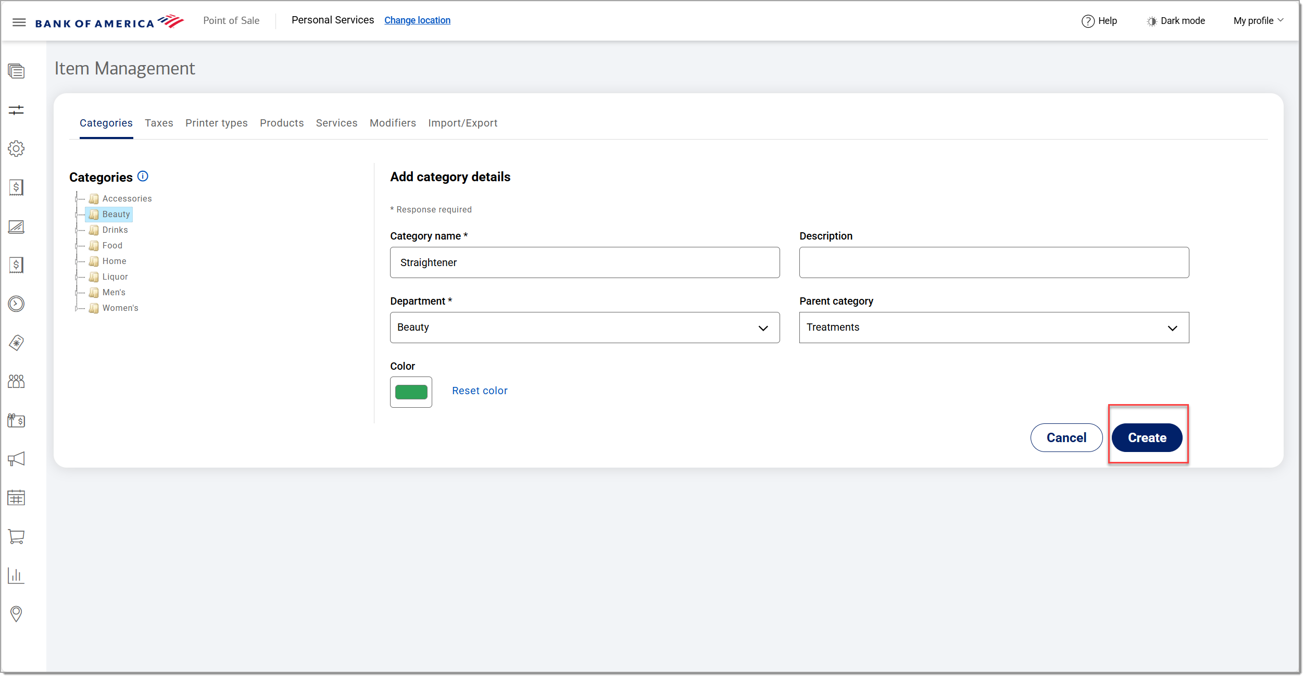
Task: Click the employees group sidebar icon
Action: tap(16, 382)
